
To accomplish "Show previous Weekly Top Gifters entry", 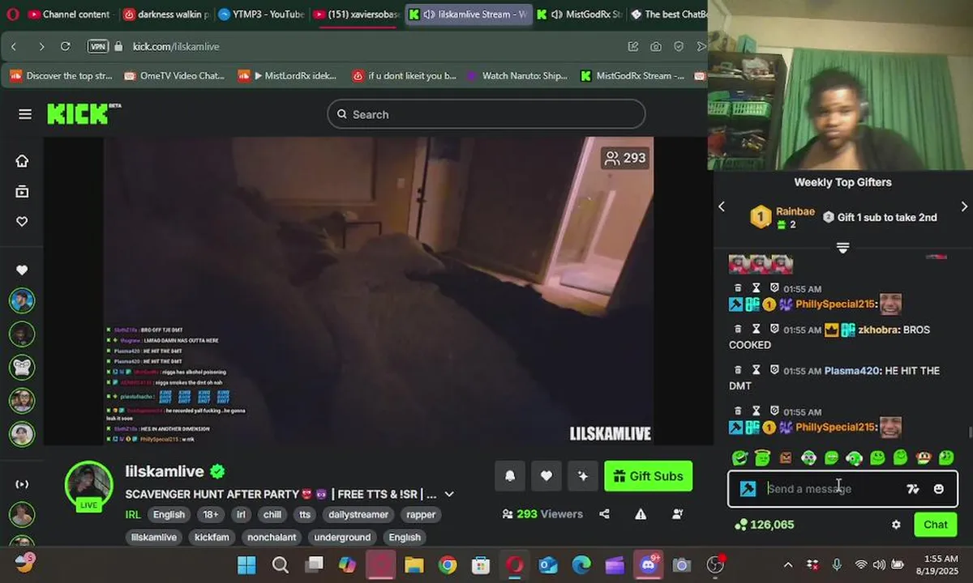I will click(722, 206).
